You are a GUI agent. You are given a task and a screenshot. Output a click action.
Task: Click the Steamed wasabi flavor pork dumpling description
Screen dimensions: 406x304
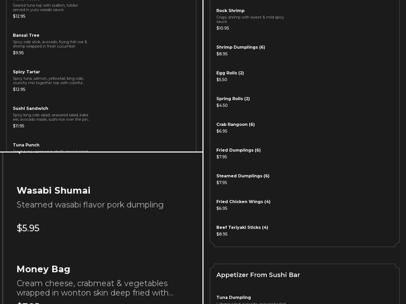click(x=90, y=205)
